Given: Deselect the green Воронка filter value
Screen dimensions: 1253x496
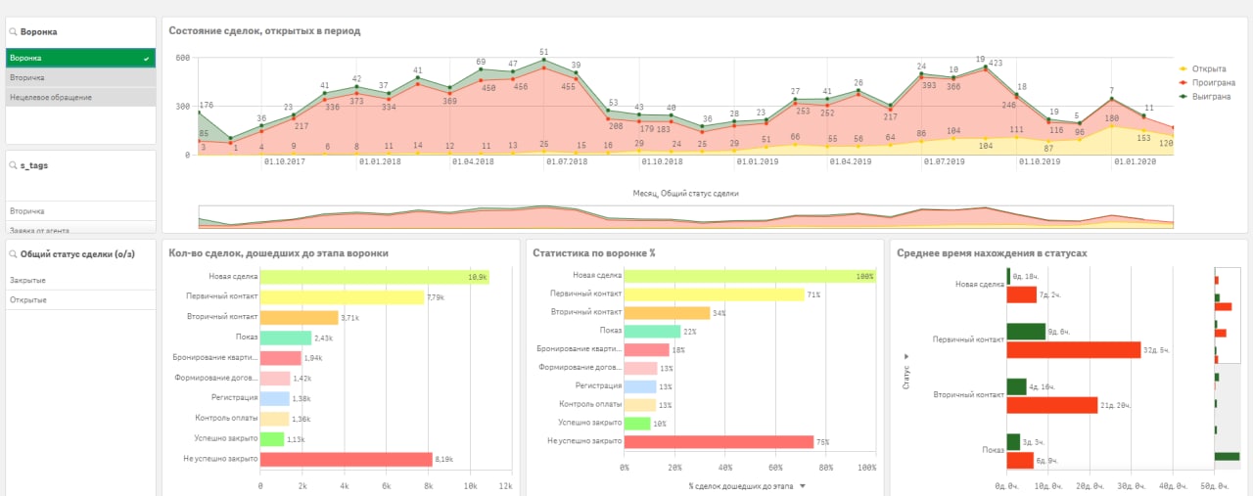Looking at the screenshot, I should pyautogui.click(x=80, y=58).
